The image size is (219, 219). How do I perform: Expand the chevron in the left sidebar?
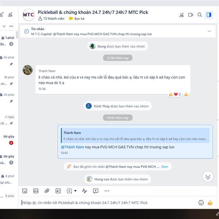coord(4,26)
